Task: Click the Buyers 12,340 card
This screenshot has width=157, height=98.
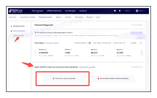Action: click(x=127, y=53)
